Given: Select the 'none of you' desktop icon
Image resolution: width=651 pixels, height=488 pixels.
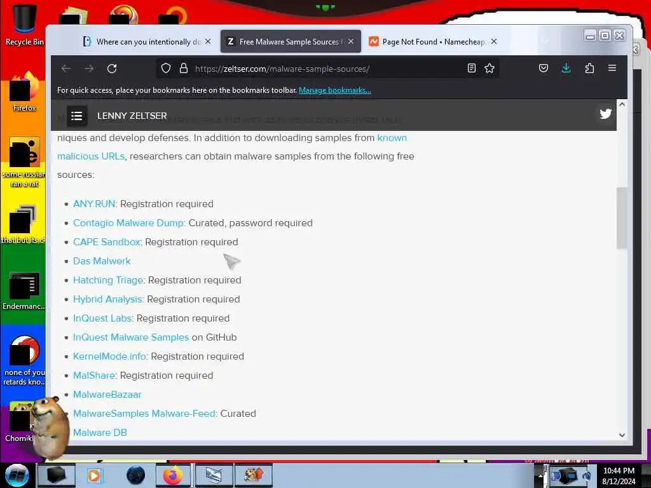Looking at the screenshot, I should click(x=24, y=360).
